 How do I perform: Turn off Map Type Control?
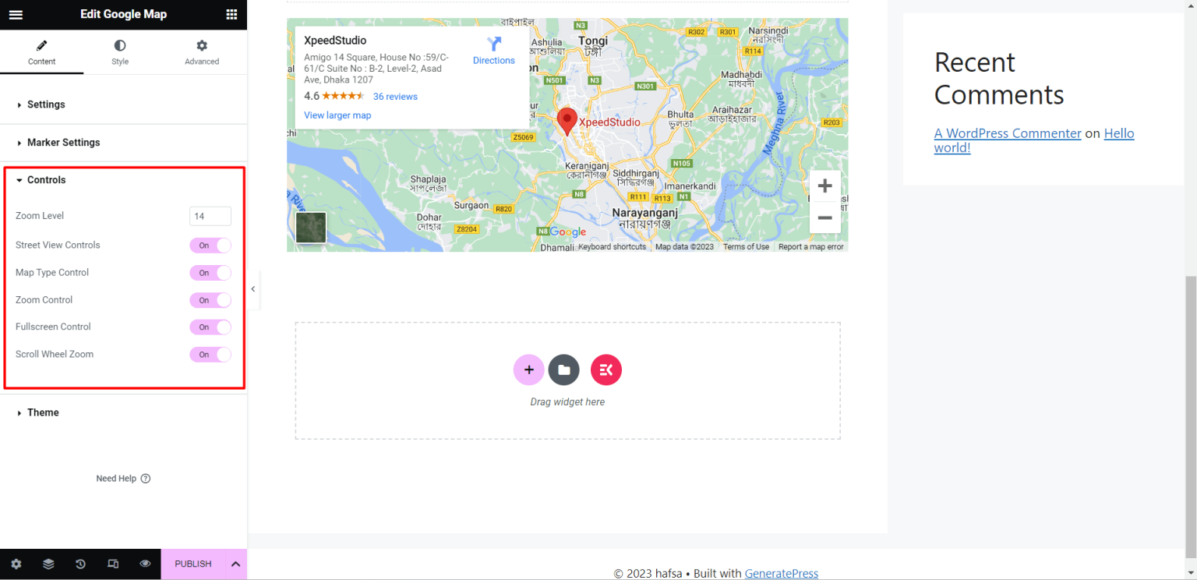point(210,272)
